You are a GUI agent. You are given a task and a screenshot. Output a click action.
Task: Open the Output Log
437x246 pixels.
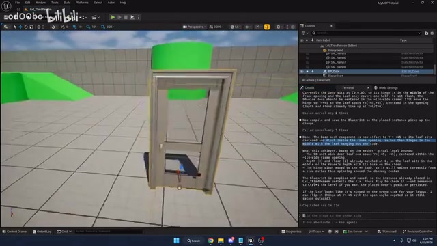(42, 232)
